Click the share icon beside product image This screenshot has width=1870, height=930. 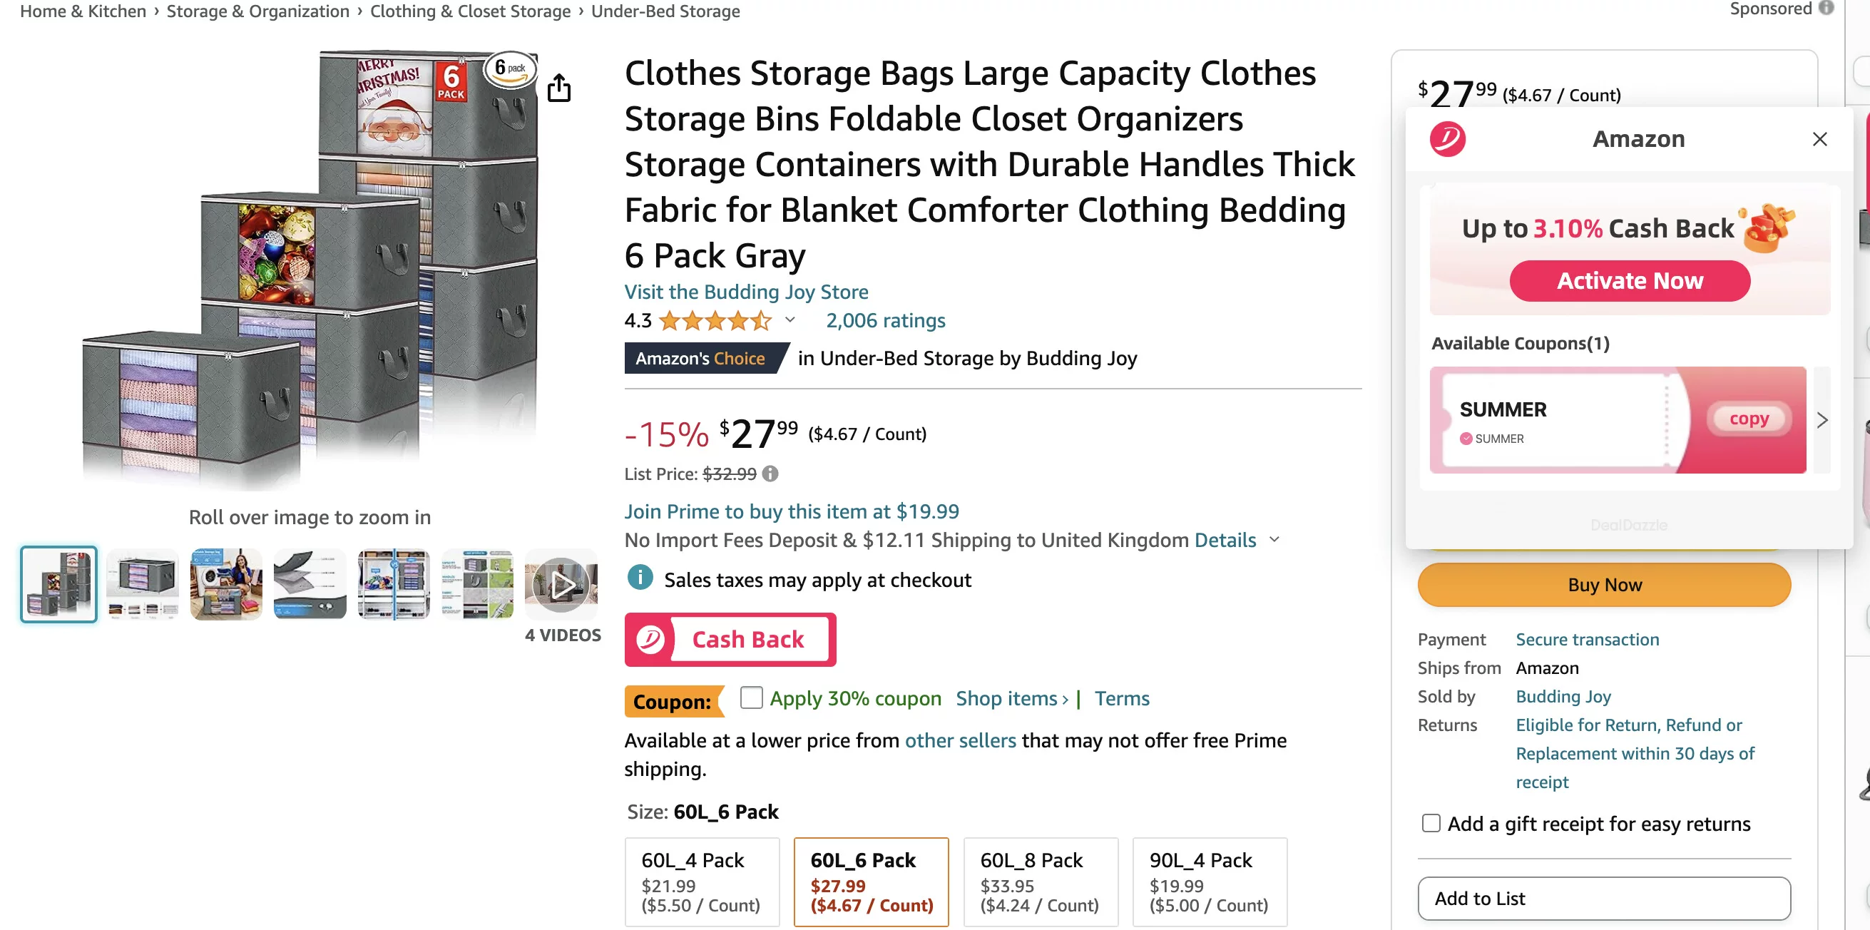click(x=558, y=87)
